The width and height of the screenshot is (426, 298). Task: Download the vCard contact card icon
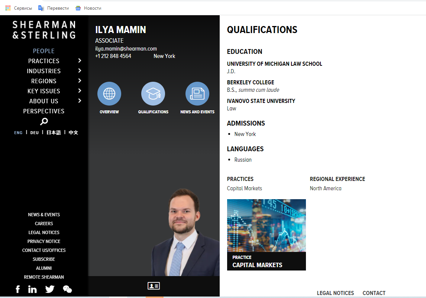point(154,286)
